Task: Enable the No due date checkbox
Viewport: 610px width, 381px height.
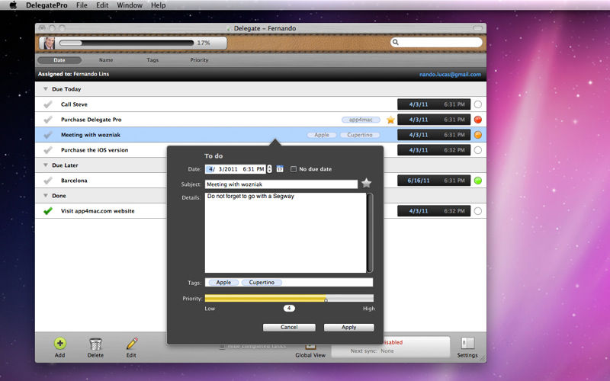Action: point(294,169)
